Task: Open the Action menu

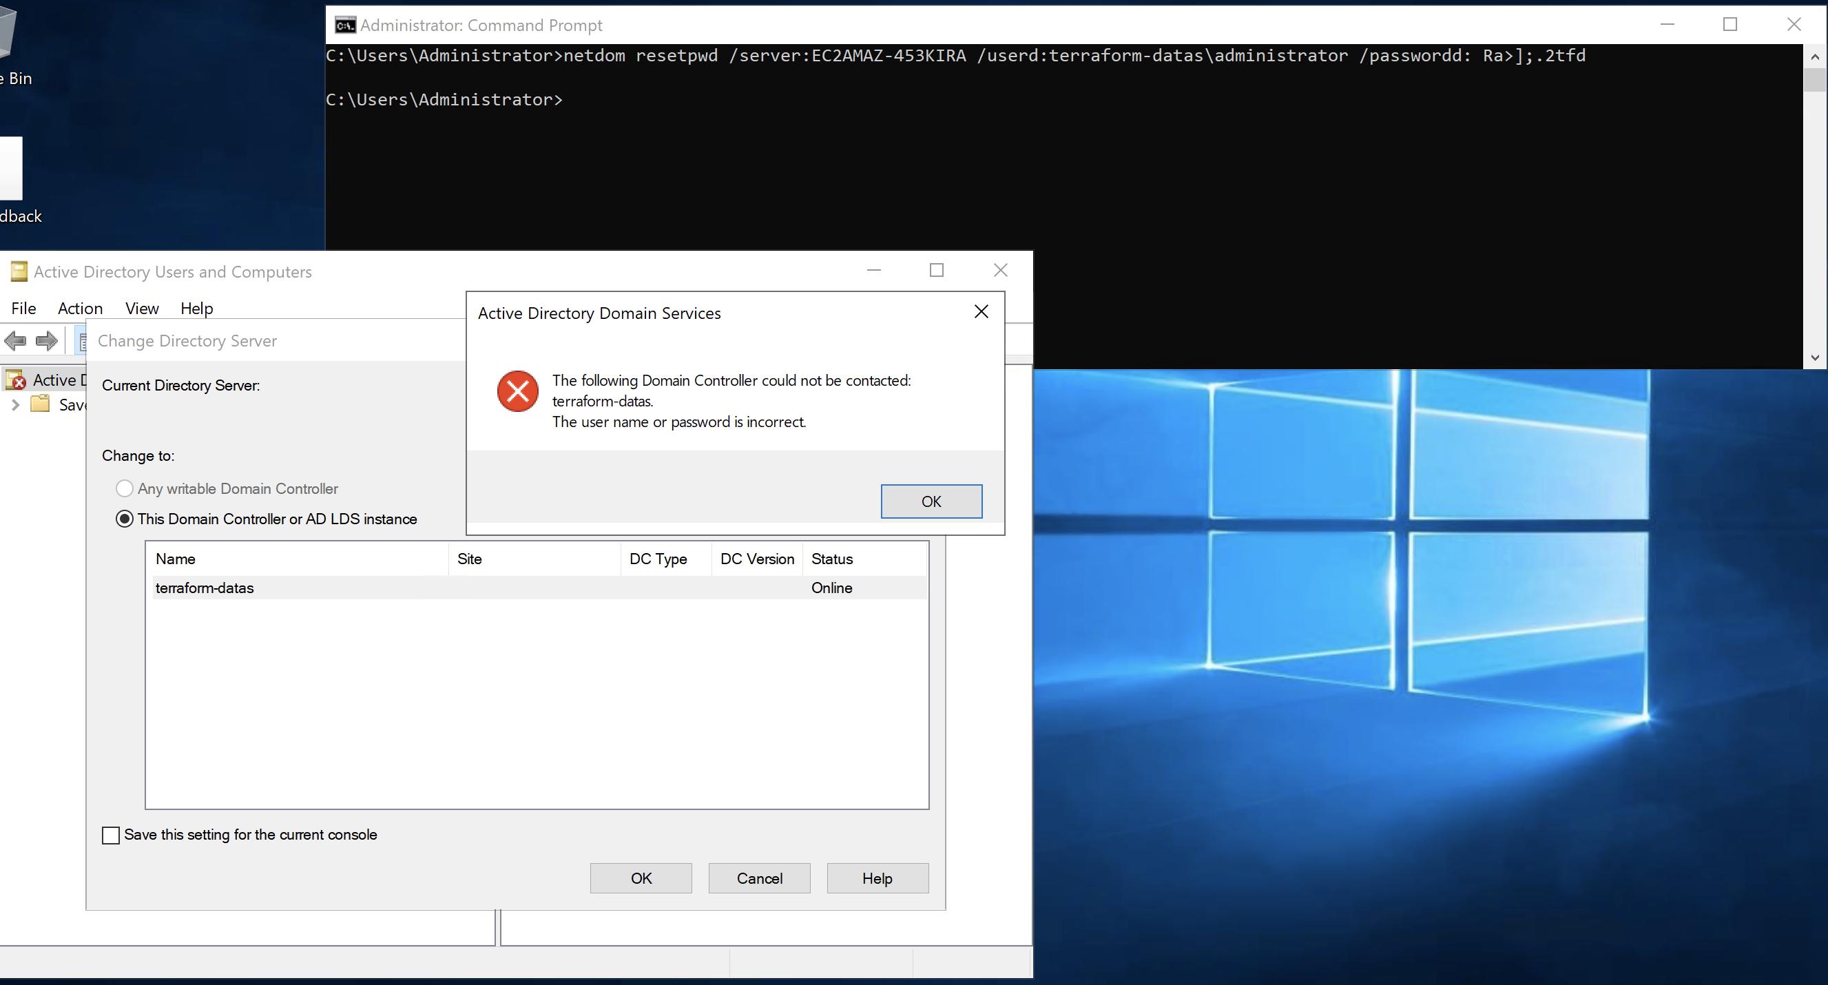Action: coord(80,309)
